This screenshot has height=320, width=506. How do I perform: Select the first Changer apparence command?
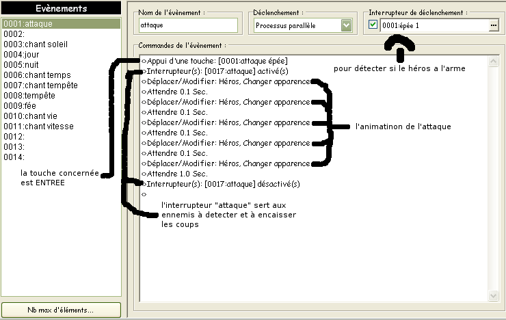[226, 81]
